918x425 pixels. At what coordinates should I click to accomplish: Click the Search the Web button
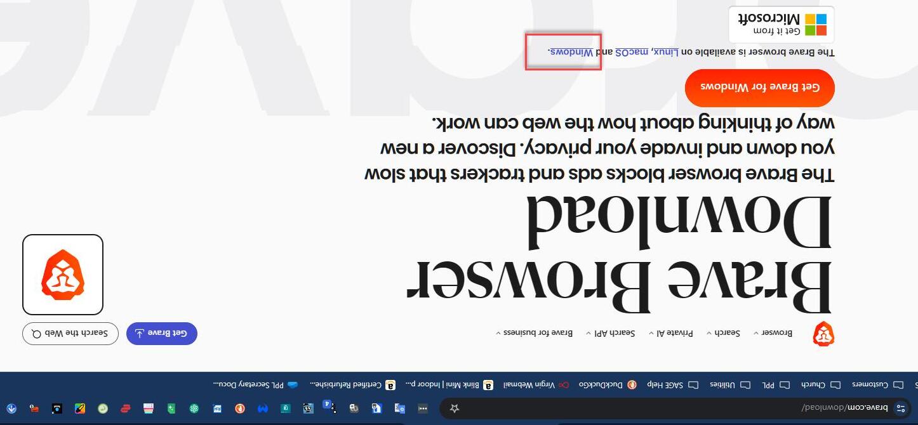(70, 334)
